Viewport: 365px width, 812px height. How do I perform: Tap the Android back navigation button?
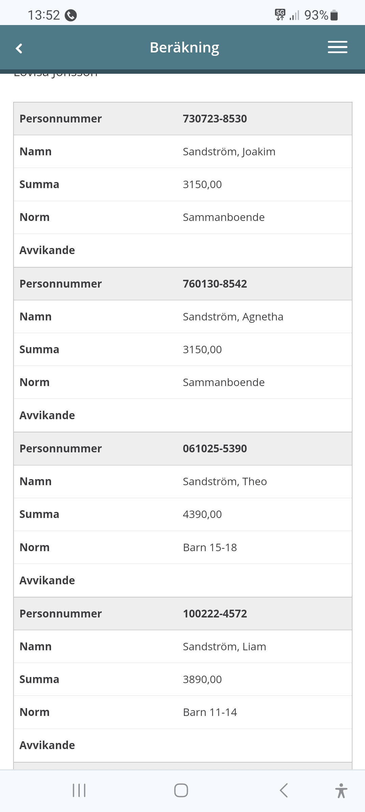coord(284,790)
